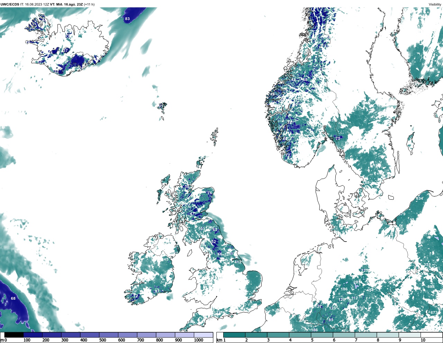Select the "673" value at the lower right
This screenshot has height=343, width=443.
434,313
